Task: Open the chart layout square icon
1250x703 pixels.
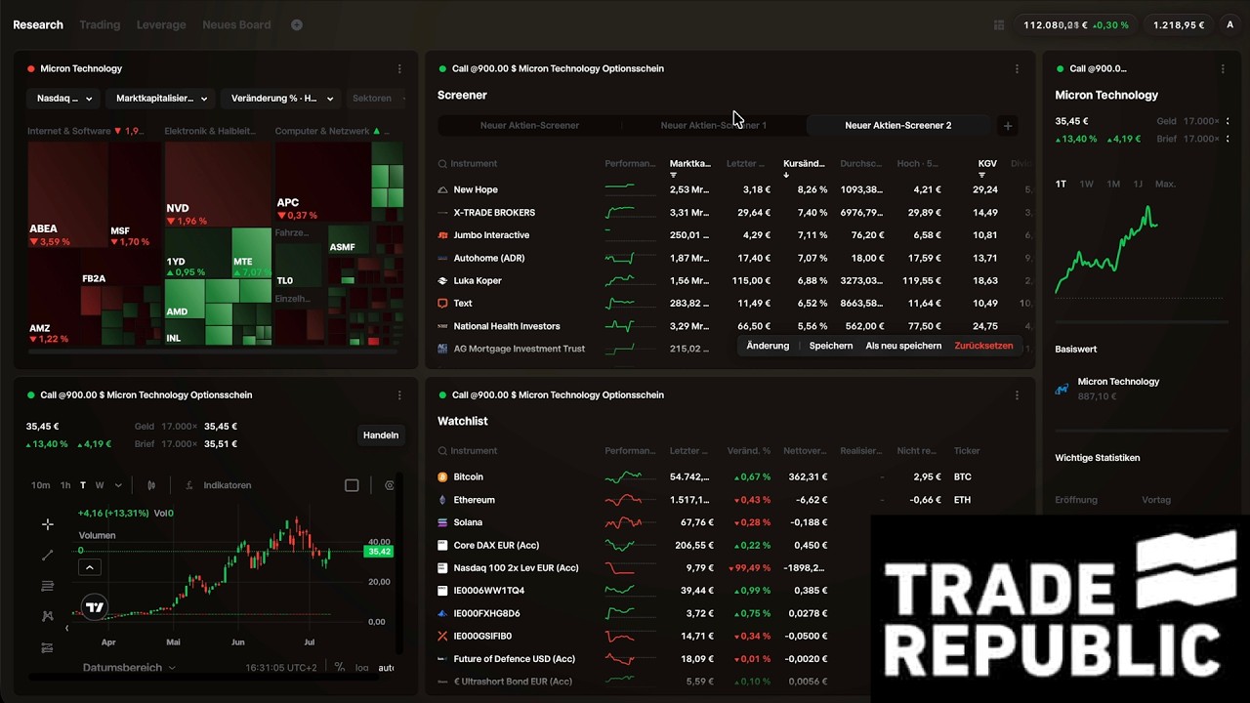Action: 352,485
